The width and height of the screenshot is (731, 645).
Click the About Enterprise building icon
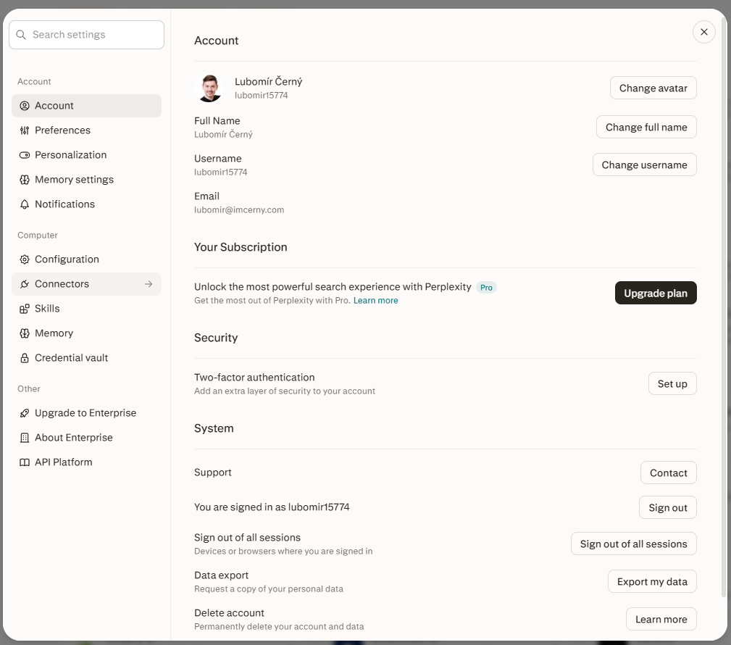point(24,438)
